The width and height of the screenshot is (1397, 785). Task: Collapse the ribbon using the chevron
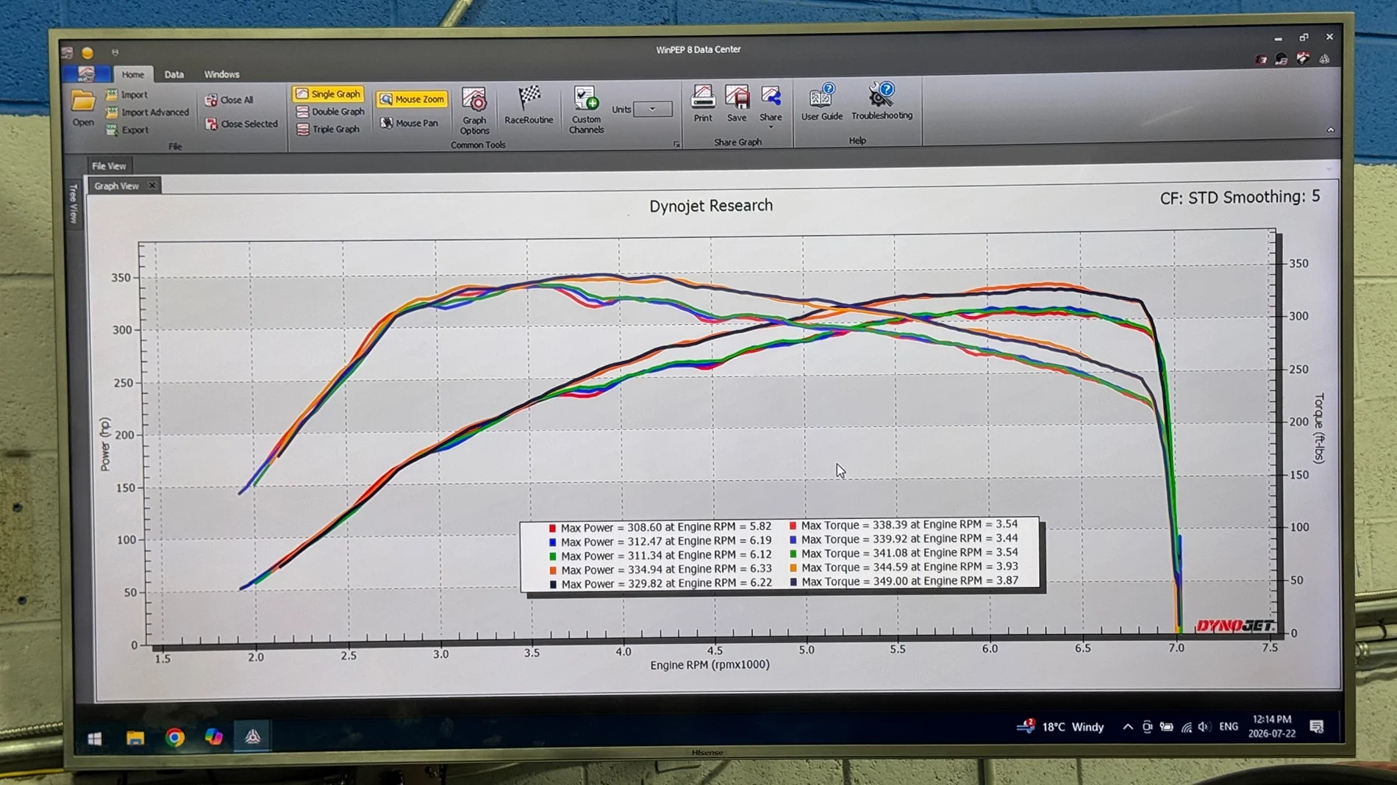(1330, 130)
